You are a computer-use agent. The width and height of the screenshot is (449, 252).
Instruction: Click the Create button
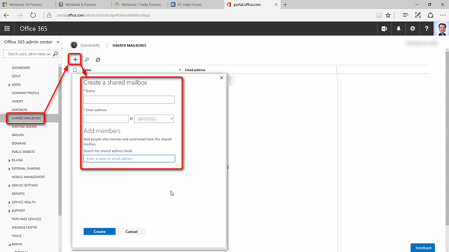99,232
